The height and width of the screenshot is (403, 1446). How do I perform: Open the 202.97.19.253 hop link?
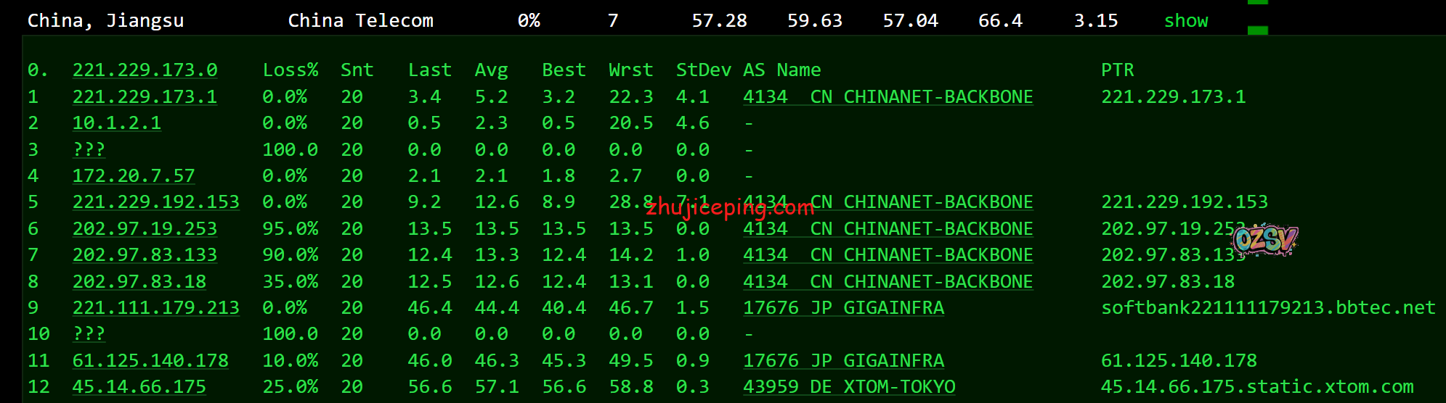[x=145, y=229]
